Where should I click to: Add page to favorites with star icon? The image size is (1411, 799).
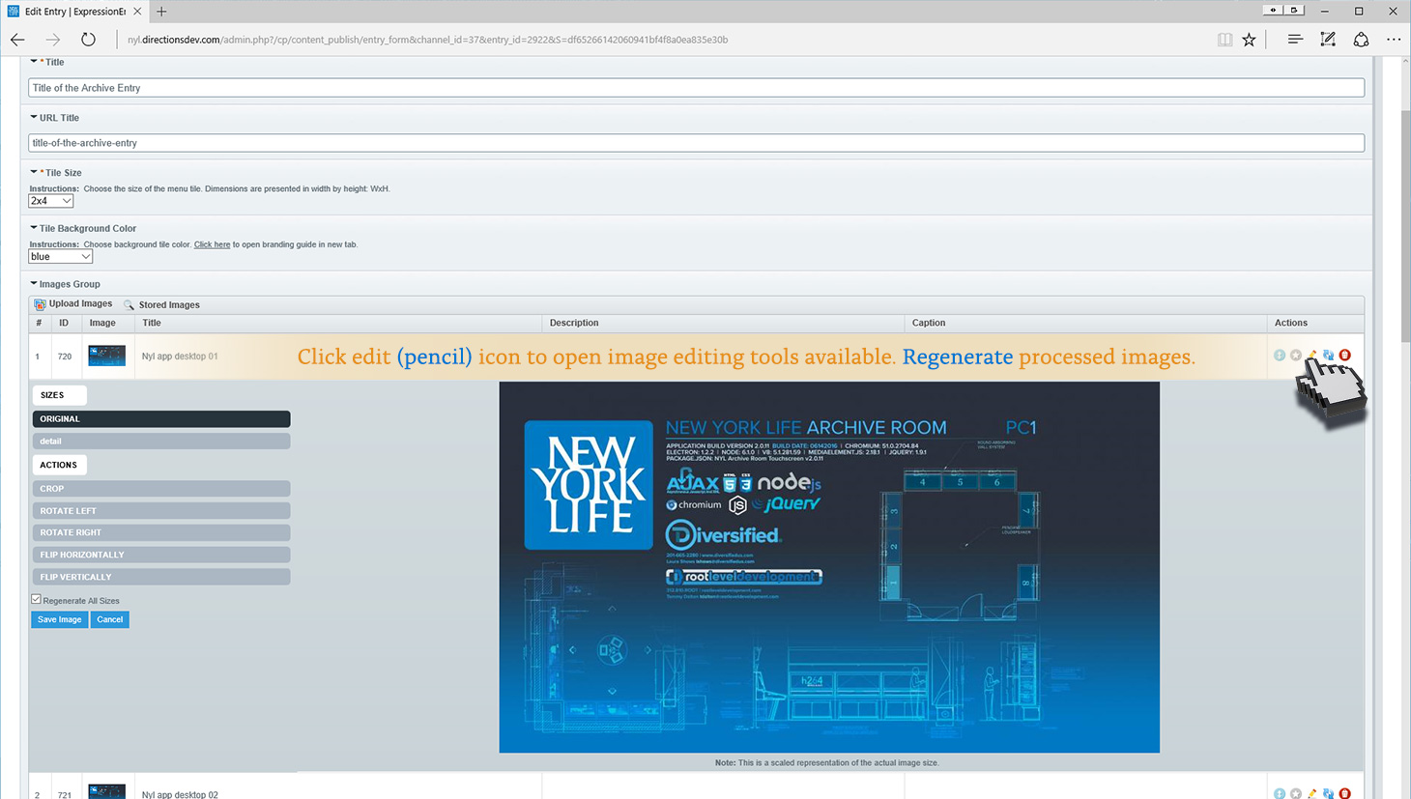1250,40
